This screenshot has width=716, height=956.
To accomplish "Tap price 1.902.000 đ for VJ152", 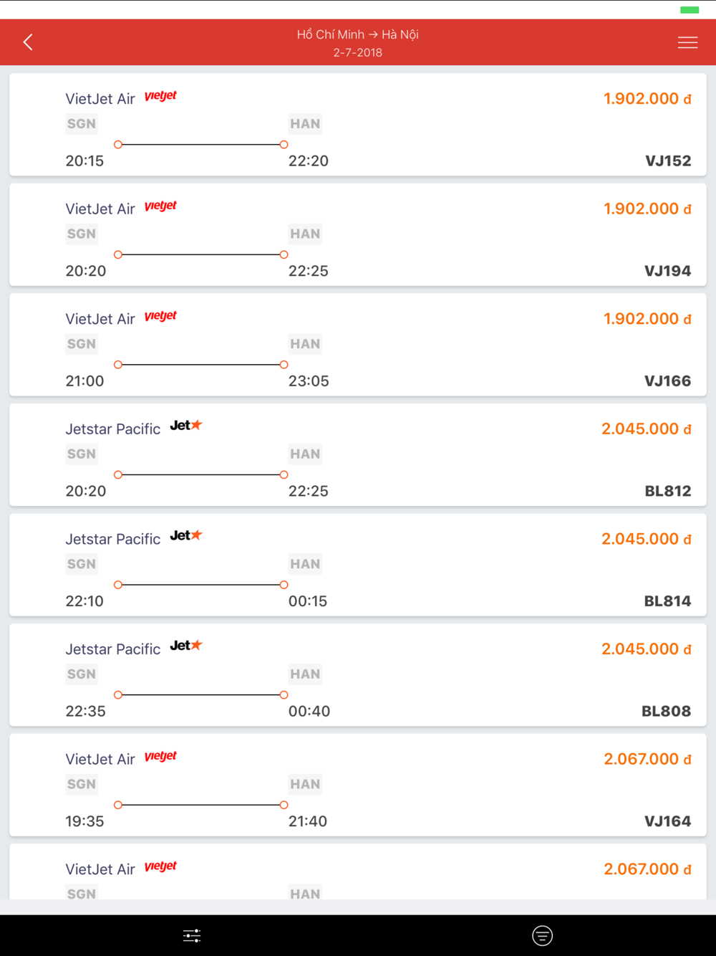I will click(647, 99).
